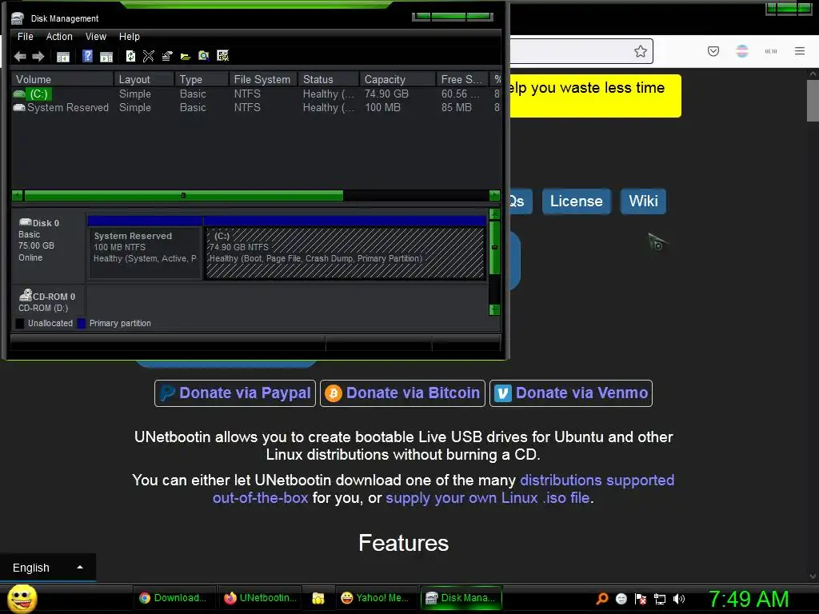Click the forward arrow in Disk Management toolbar
Screen dimensions: 819x614
tap(38, 57)
